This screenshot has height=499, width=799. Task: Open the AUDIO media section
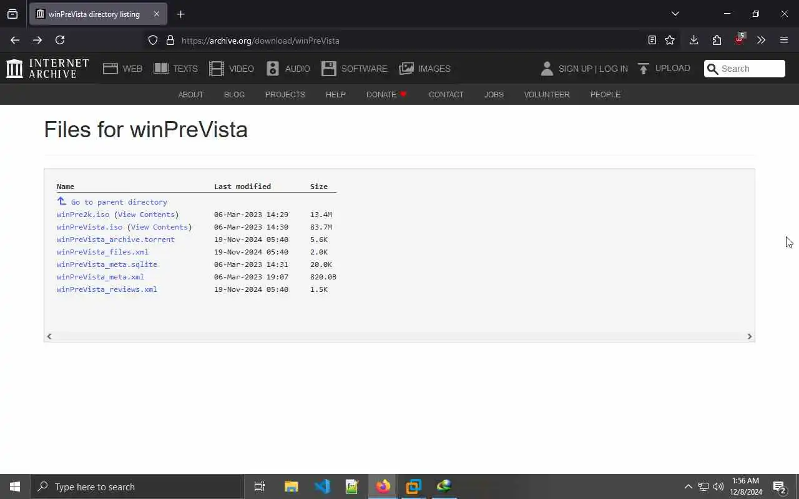(x=288, y=69)
